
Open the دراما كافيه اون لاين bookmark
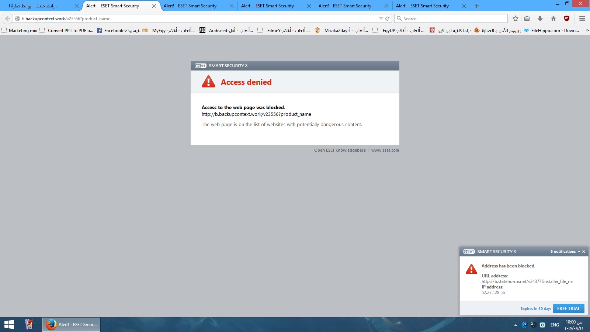(x=451, y=31)
